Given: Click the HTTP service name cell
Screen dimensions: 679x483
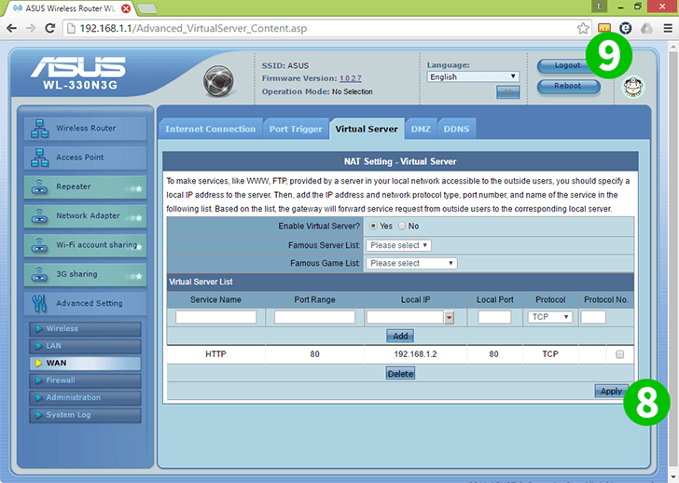Looking at the screenshot, I should point(215,354).
